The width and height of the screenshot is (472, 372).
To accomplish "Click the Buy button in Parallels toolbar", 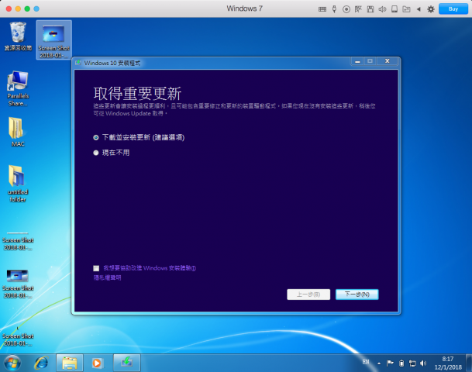I will pos(453,9).
